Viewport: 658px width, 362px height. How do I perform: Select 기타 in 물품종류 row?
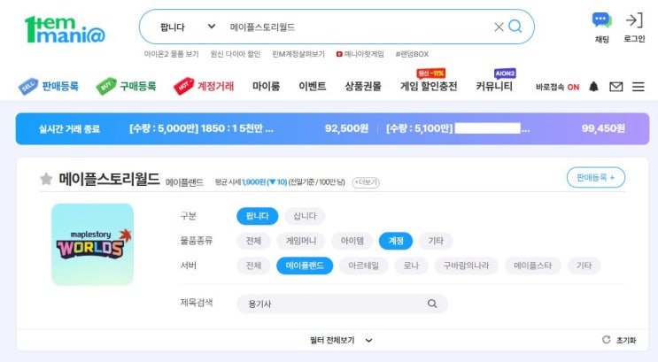click(436, 241)
